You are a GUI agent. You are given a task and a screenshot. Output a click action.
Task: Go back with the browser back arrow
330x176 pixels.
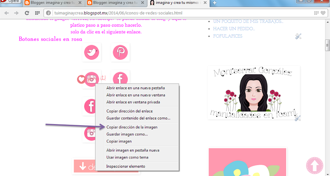(x=7, y=13)
